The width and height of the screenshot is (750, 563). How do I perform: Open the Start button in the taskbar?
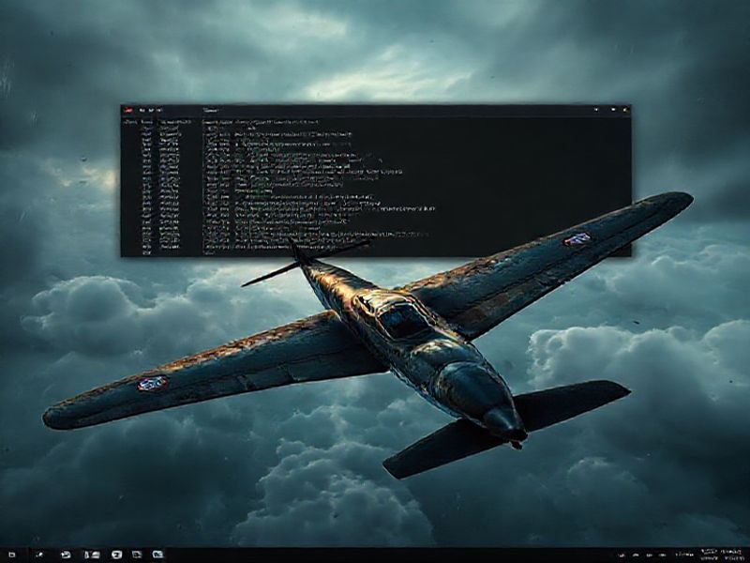11,555
